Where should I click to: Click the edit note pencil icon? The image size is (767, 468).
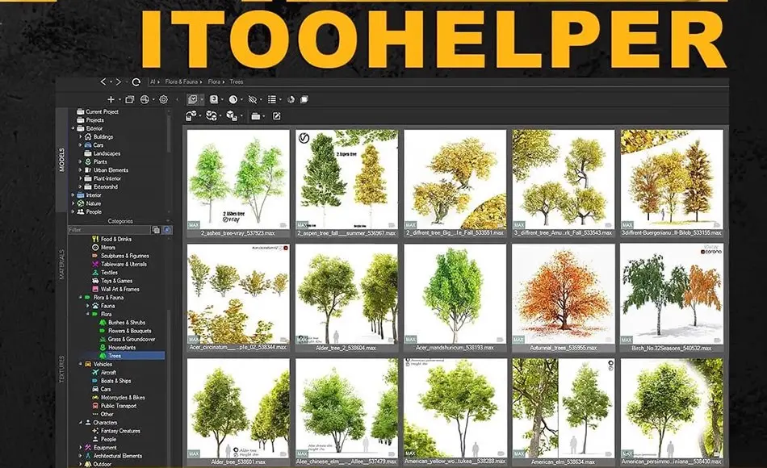276,116
